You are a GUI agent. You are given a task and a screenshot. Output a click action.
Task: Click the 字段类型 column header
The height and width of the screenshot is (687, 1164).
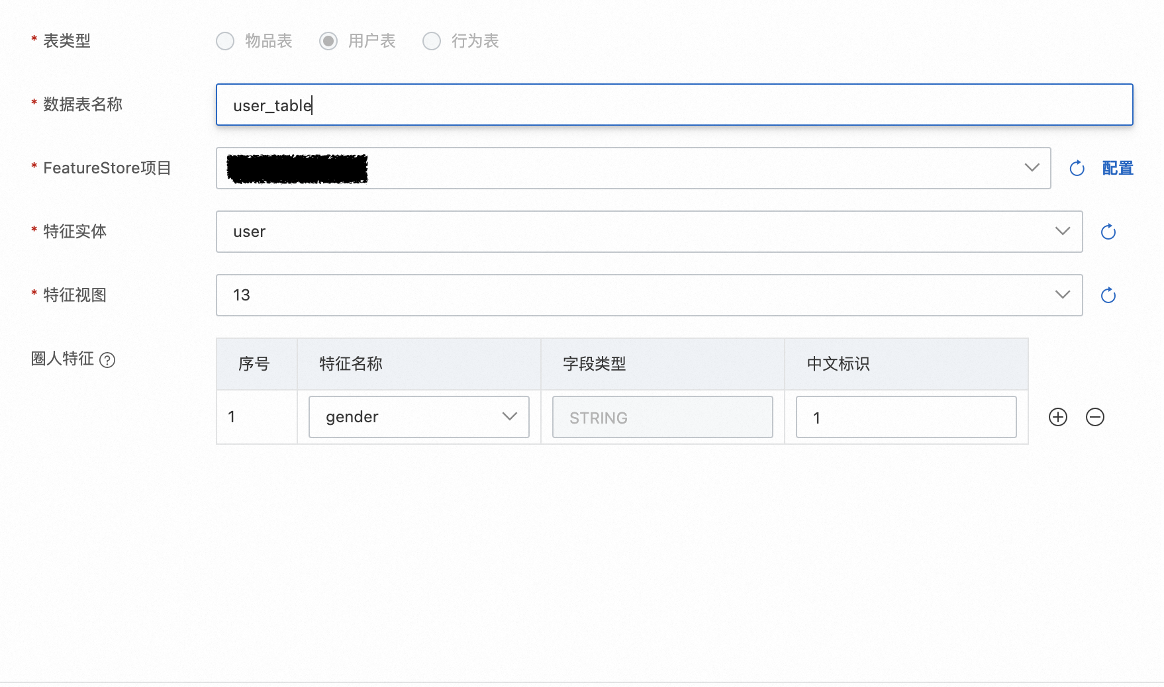(663, 364)
